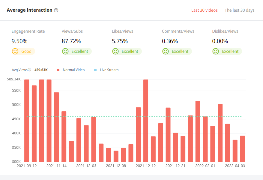Click the blue Live Stream legend swatch

(95, 70)
